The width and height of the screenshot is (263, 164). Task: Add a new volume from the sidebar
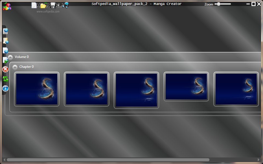(x=5, y=31)
